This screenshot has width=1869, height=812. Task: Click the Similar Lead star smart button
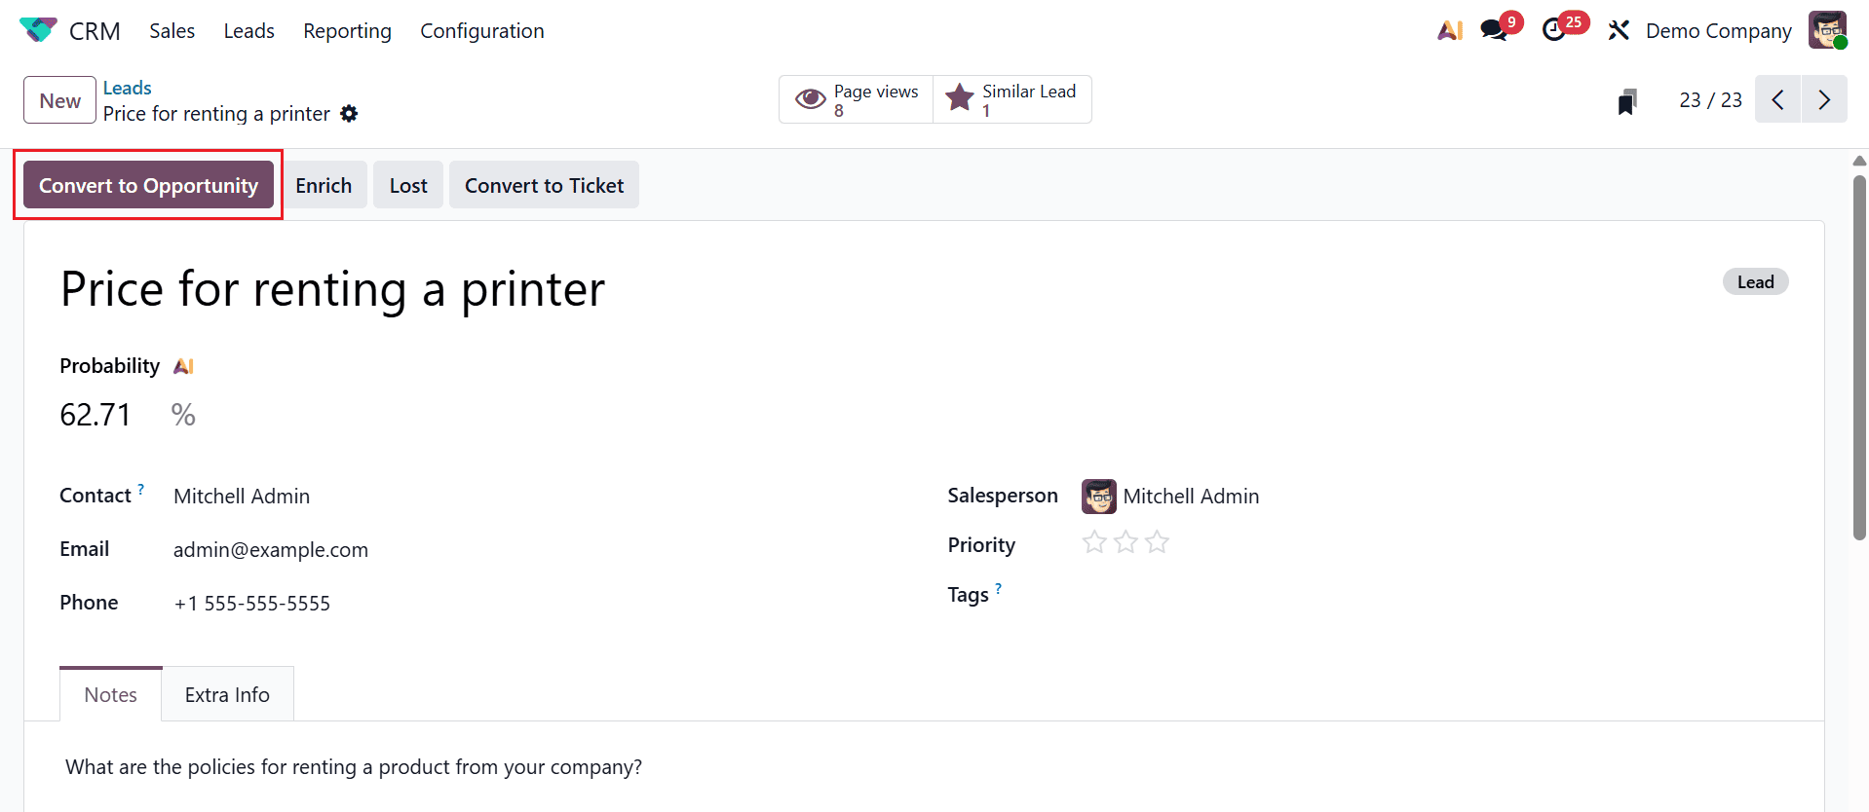click(x=1011, y=98)
